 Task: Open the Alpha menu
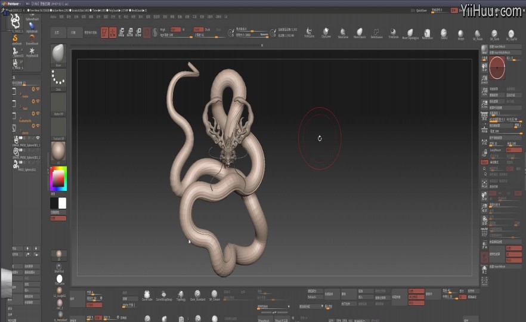[x=53, y=17]
